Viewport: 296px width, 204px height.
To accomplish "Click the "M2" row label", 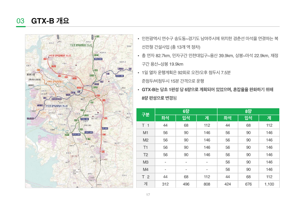I will (x=146, y=140).
